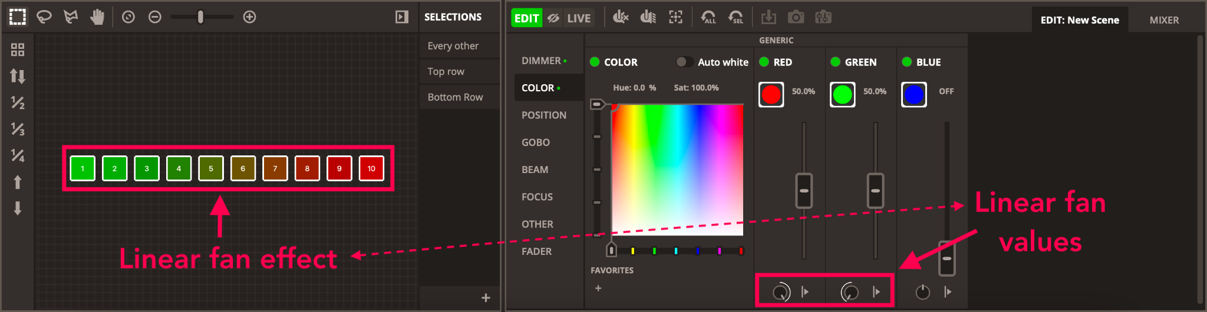Click the red color swatch
This screenshot has height=312, width=1207.
pos(771,94)
